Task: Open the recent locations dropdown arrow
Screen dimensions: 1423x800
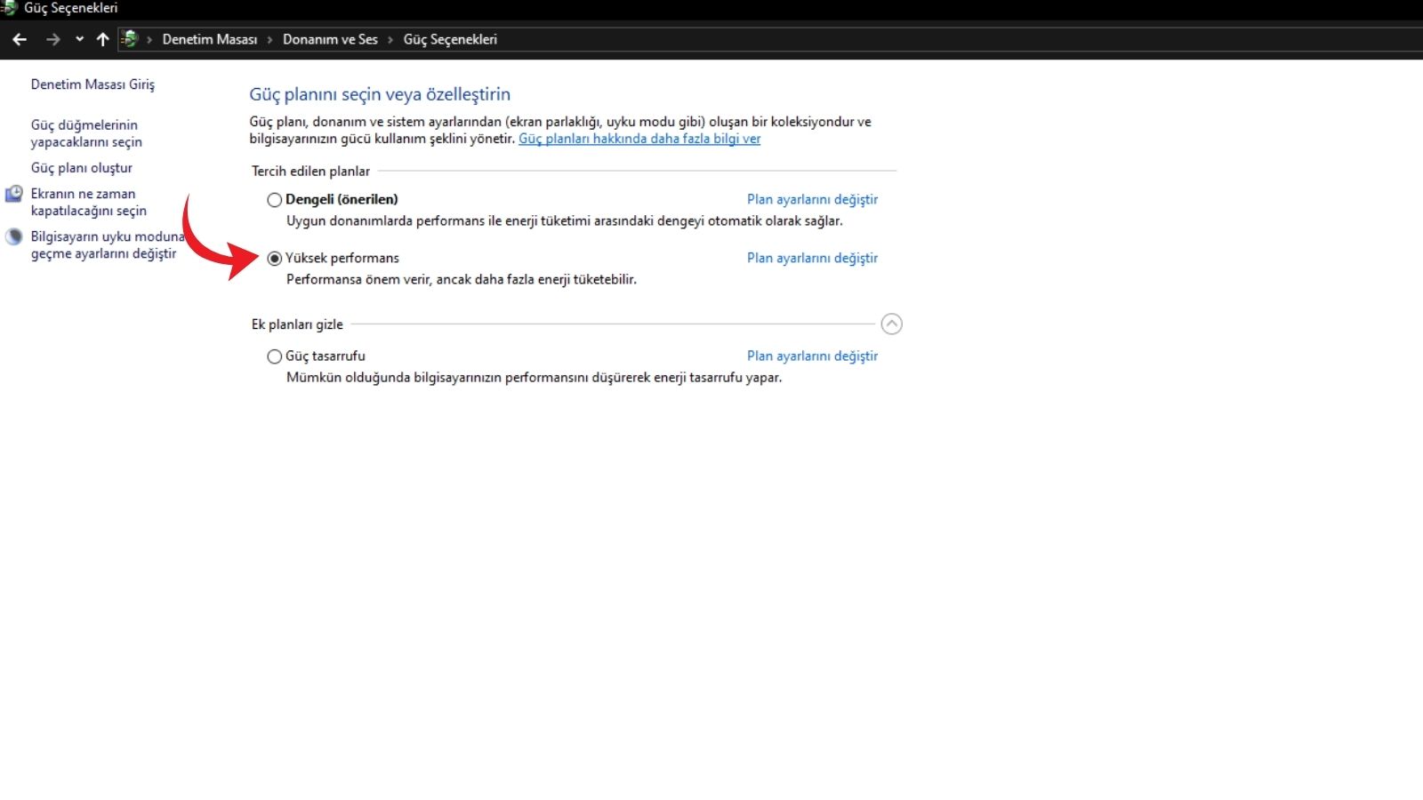Action: pyautogui.click(x=79, y=39)
